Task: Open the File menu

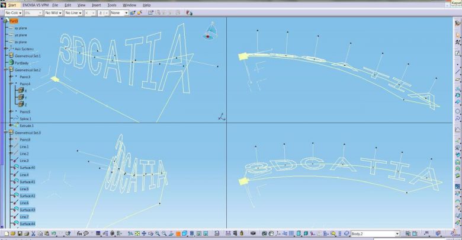Action: click(55, 5)
